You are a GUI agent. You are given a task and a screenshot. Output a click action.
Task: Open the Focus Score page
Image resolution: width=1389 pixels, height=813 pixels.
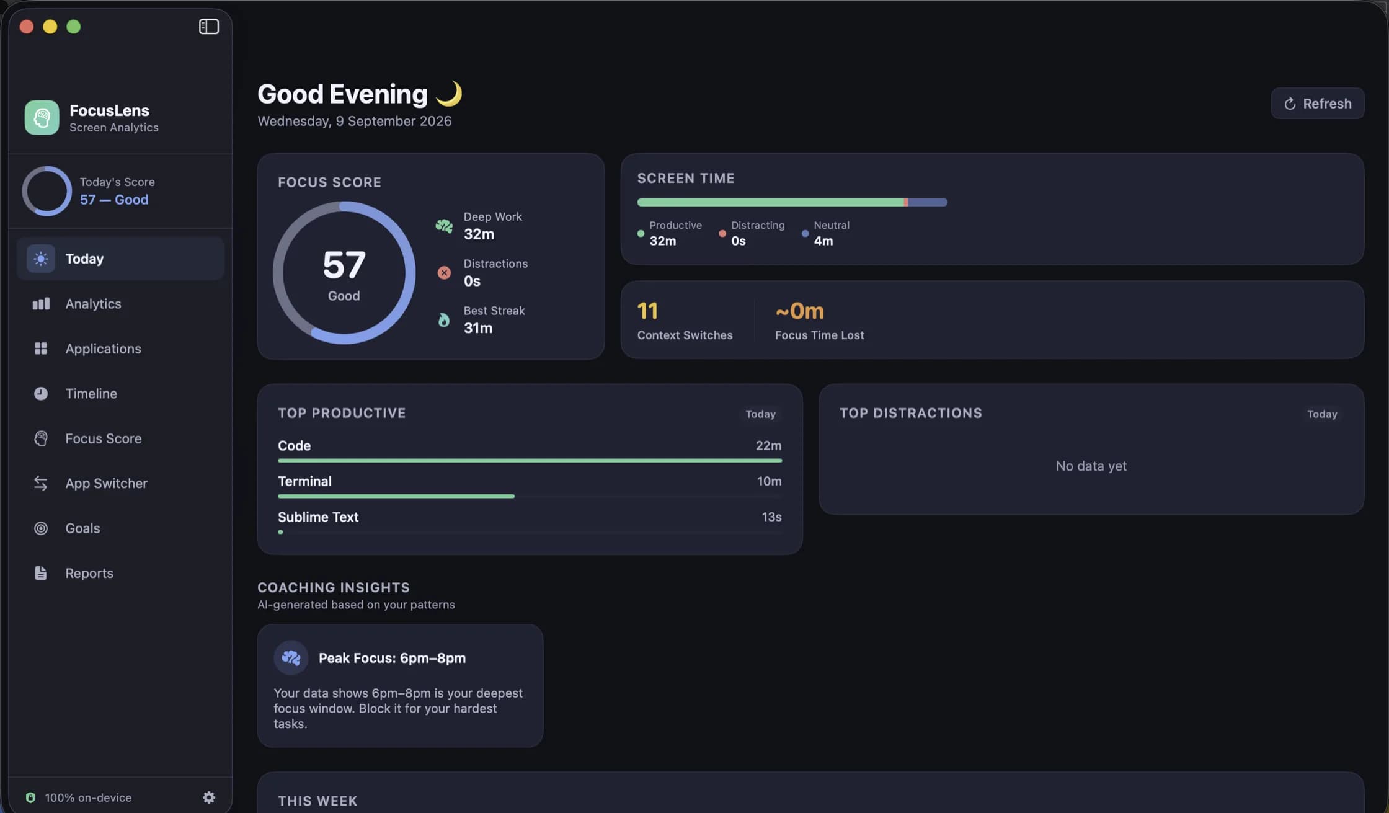point(120,438)
